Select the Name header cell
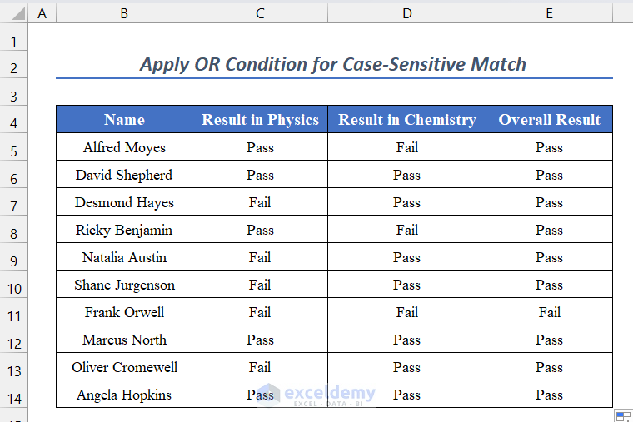633x422 pixels. (x=124, y=119)
